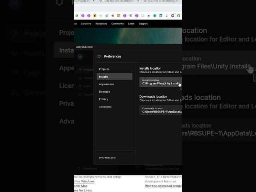Open the green headphones bookmark icon

179,16
